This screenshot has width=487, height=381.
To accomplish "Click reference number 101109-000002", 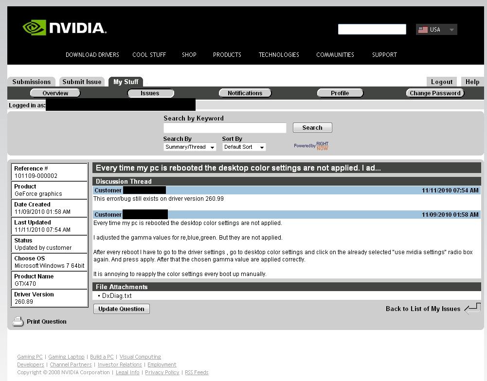I will click(36, 176).
